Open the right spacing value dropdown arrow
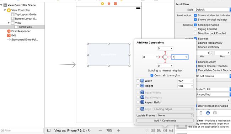This screenshot has height=134, width=231. click(186, 57)
